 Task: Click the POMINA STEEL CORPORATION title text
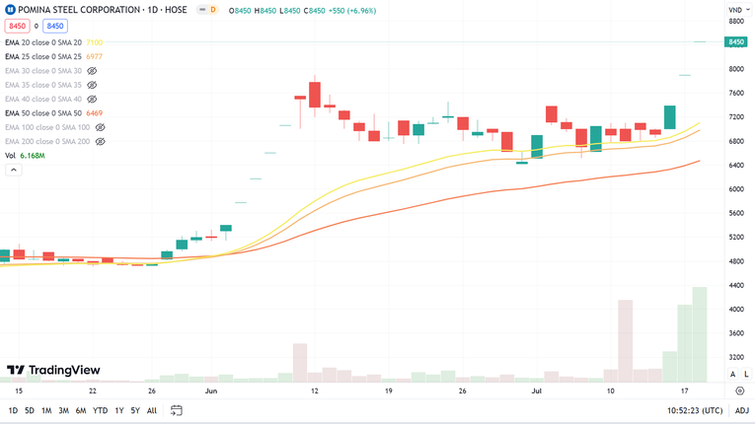click(79, 10)
